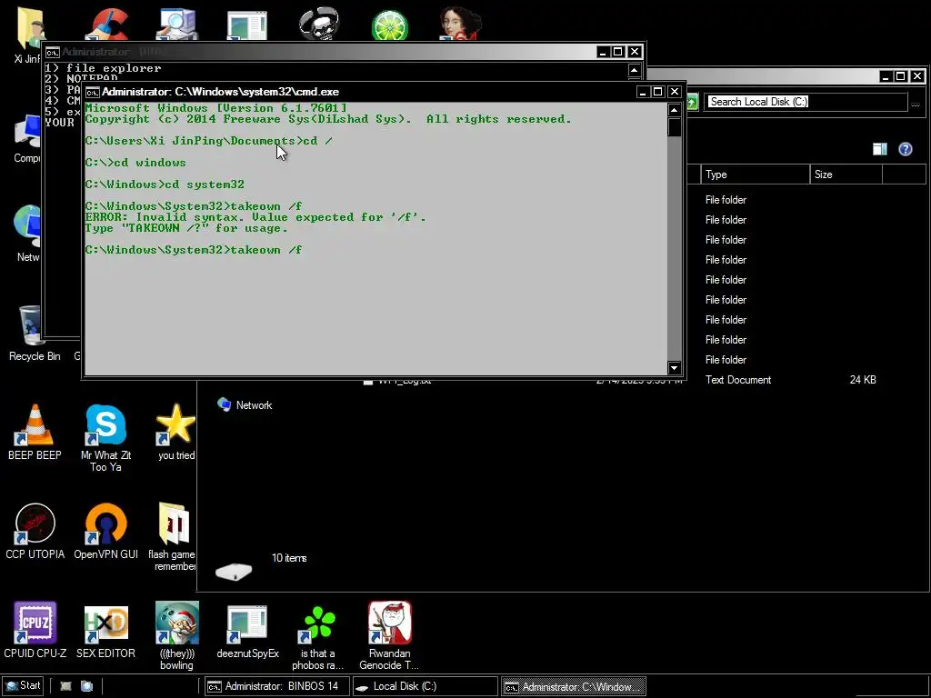The width and height of the screenshot is (931, 698).
Task: Launch the CCP UTOPIA shortcut
Action: (35, 531)
